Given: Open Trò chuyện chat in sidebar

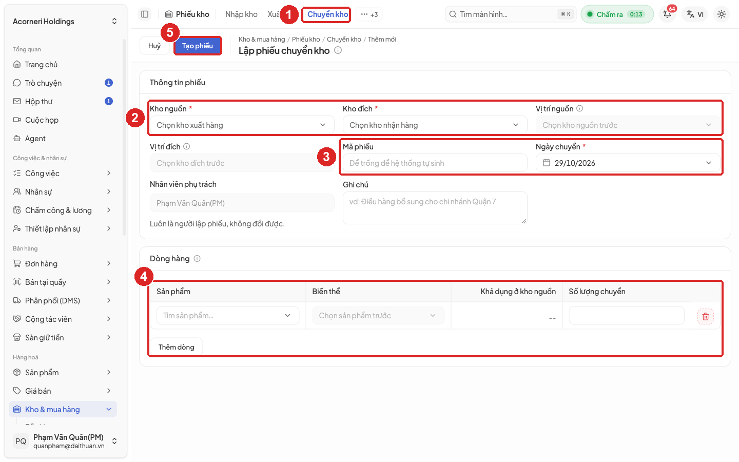Looking at the screenshot, I should click(x=63, y=83).
